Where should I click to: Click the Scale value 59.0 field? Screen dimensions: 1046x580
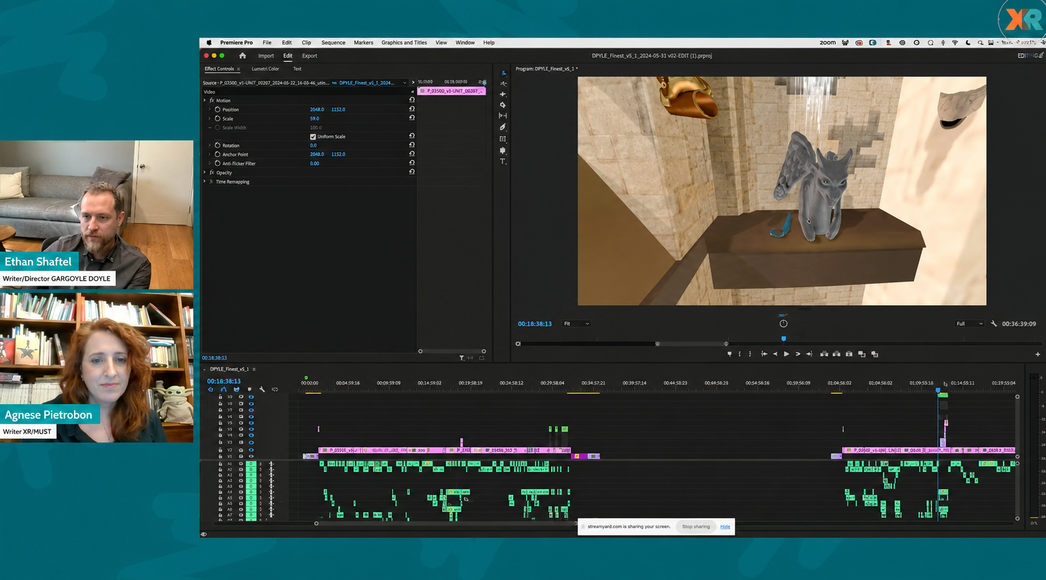(x=314, y=119)
